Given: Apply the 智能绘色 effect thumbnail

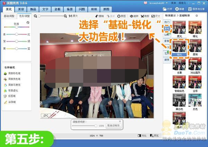Looking at the screenshot, I should click(x=179, y=82).
